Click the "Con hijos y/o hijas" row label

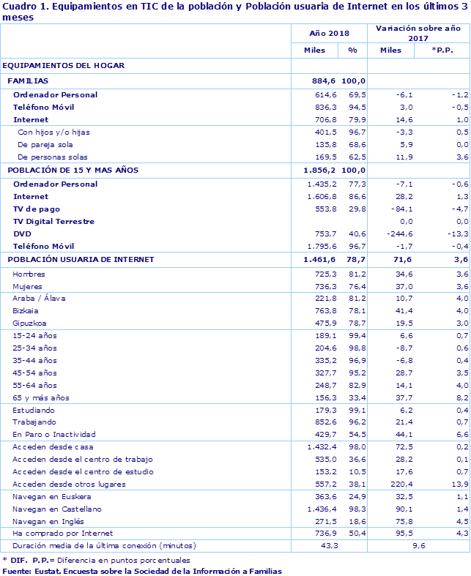pos(53,132)
